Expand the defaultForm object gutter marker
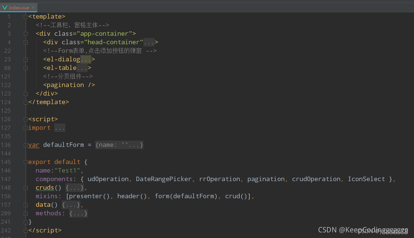The width and height of the screenshot is (414, 238). coord(26,145)
